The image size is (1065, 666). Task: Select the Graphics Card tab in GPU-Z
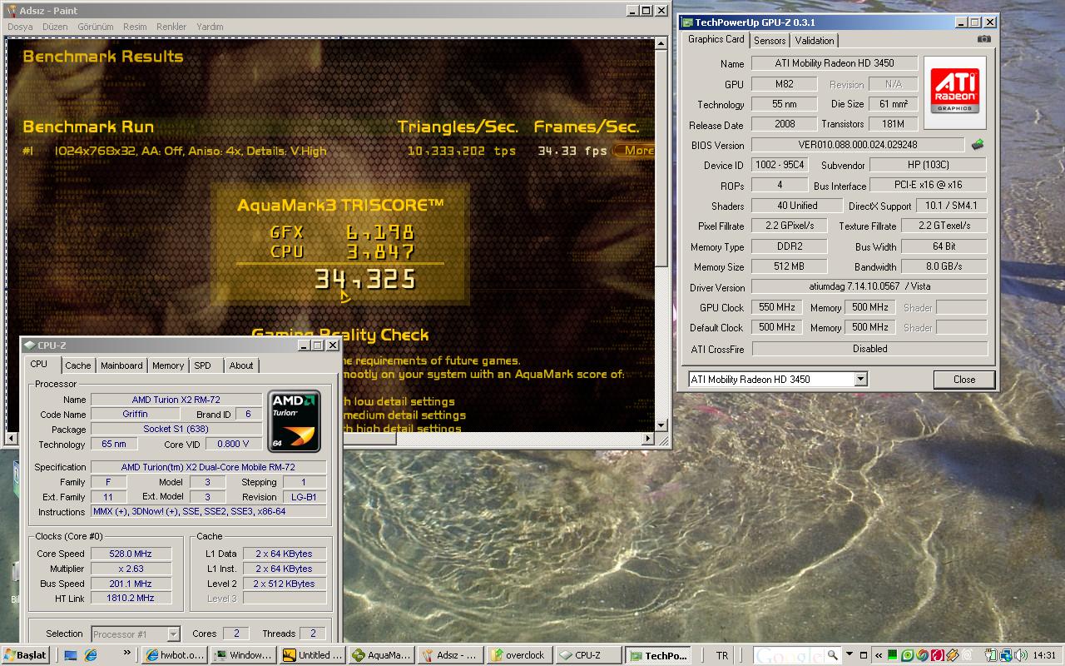tap(716, 39)
